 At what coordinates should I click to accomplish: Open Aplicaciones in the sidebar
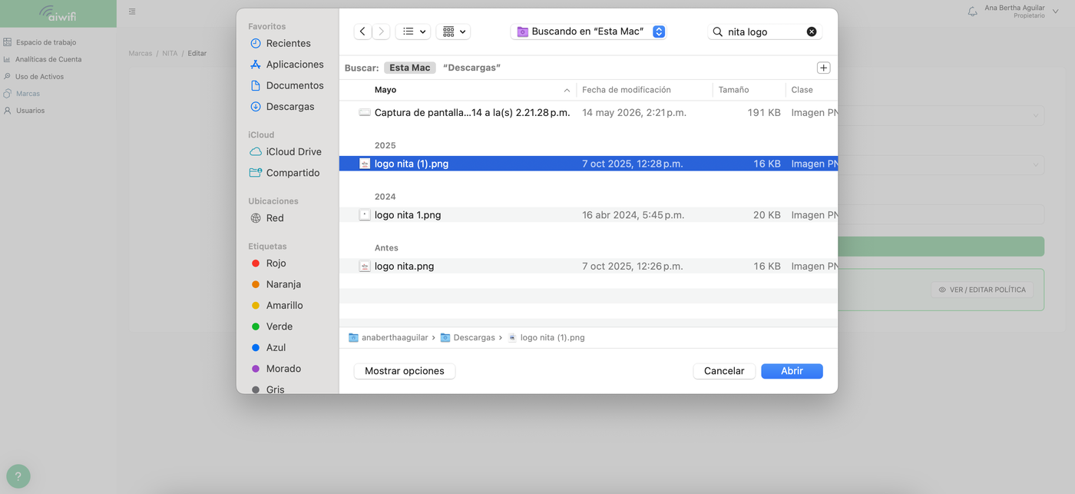click(x=288, y=65)
